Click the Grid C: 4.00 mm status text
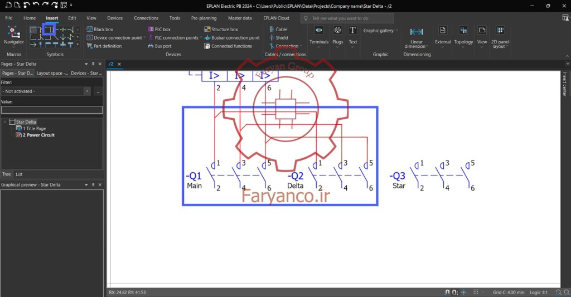571x297 pixels. (x=509, y=293)
